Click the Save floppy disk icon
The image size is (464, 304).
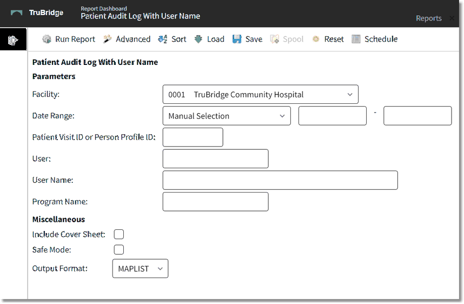click(x=237, y=39)
